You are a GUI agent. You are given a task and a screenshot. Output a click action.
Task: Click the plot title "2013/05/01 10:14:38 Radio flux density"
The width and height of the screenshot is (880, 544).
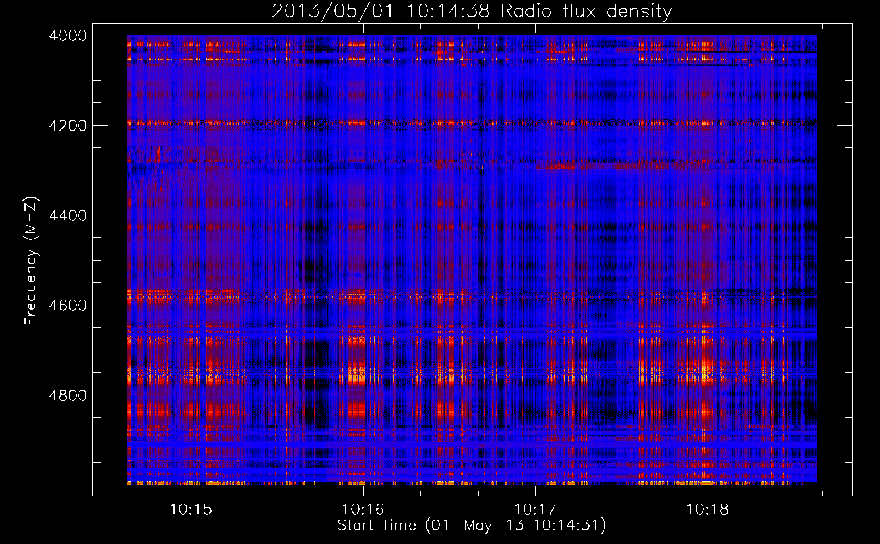[472, 11]
